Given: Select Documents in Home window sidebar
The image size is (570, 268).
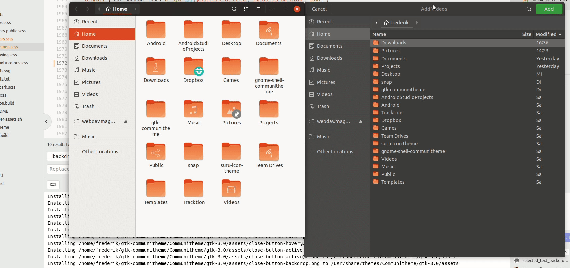Looking at the screenshot, I should coord(102,46).
